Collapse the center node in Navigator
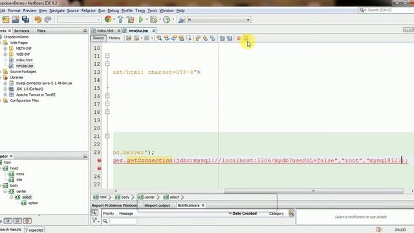 (x=5, y=192)
